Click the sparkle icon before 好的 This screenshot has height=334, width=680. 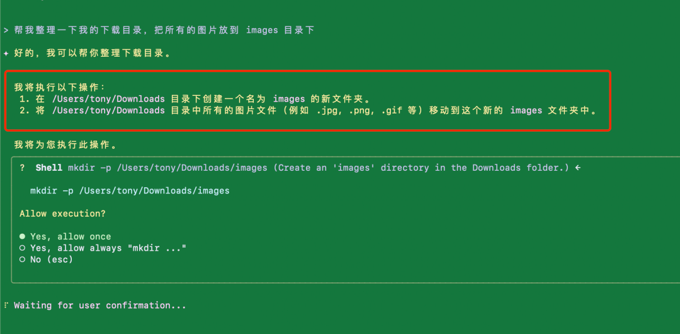(x=6, y=54)
